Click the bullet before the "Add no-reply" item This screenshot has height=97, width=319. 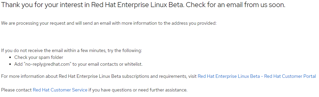coord(10,64)
